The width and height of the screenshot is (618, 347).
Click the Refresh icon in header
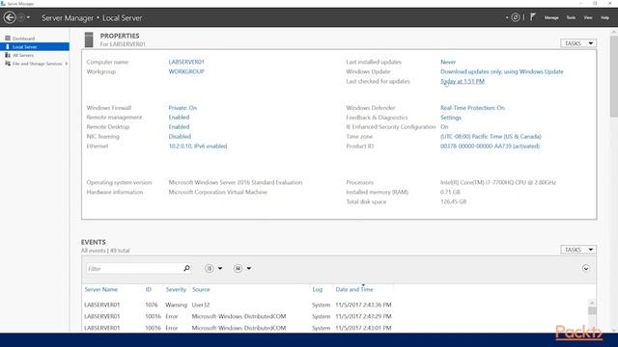click(x=515, y=17)
